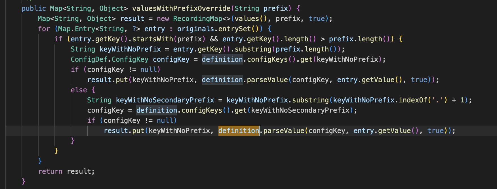The height and width of the screenshot is (189, 497).
Task: Click the first 'if (configKey != null)' line
Action: pos(116,70)
